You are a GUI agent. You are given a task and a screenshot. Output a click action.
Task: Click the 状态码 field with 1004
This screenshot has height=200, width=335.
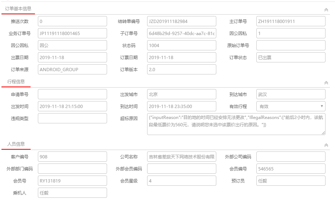click(182, 45)
